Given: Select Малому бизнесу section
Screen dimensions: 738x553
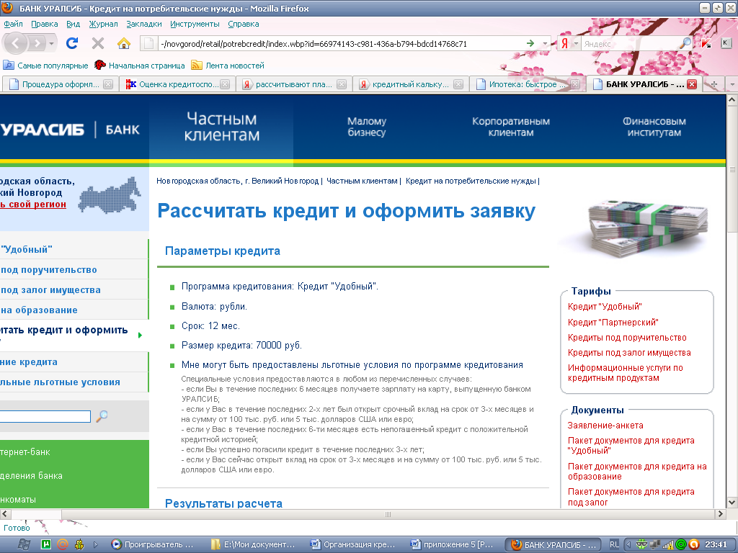Looking at the screenshot, I should tap(367, 127).
